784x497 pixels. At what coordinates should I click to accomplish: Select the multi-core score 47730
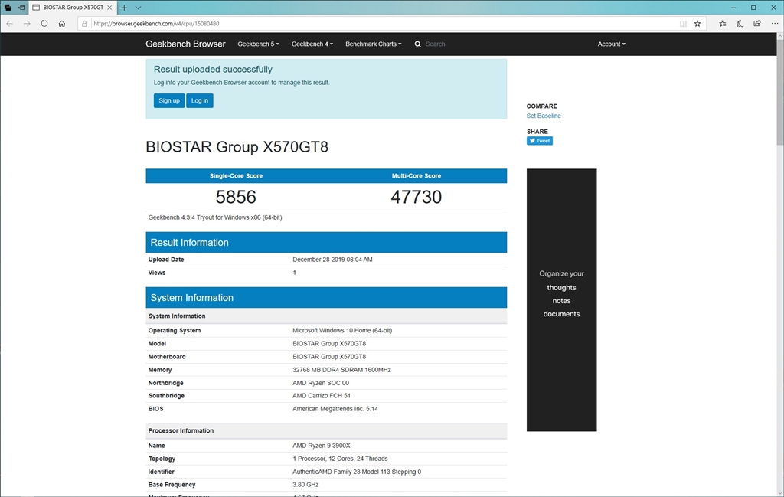pyautogui.click(x=416, y=197)
